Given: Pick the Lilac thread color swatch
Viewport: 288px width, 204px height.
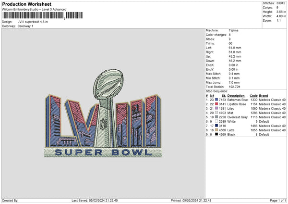Looking at the screenshot, I should click(x=216, y=108).
